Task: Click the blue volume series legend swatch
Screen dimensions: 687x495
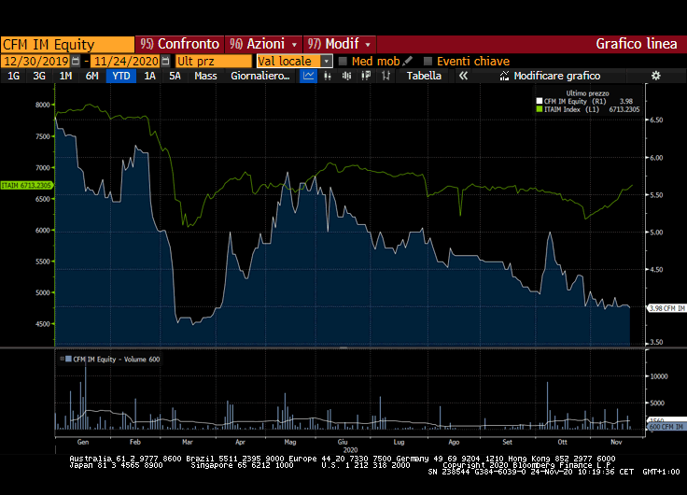Action: tap(68, 359)
